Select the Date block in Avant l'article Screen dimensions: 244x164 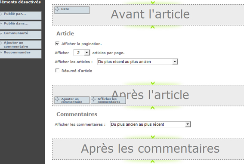pyautogui.click(x=72, y=10)
